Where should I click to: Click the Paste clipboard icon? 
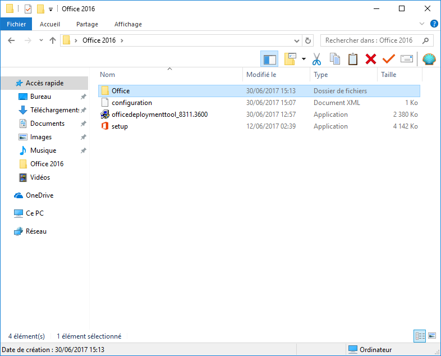(x=353, y=59)
